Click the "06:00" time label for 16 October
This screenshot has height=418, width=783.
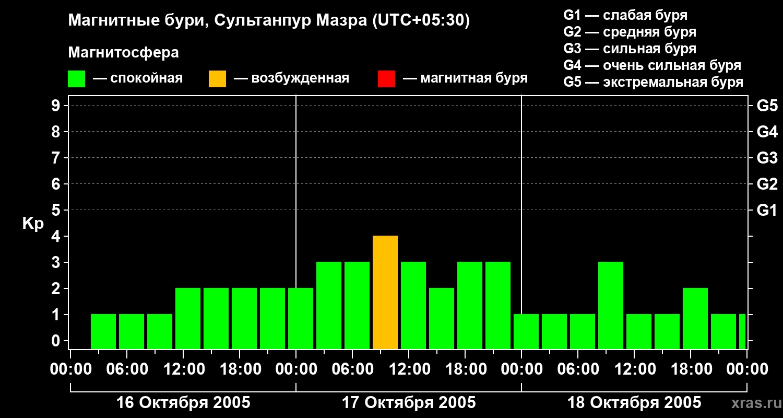pos(126,369)
